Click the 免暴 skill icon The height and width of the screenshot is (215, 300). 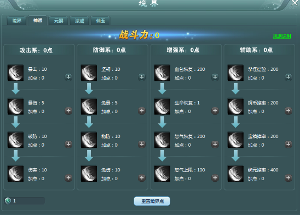point(89,106)
